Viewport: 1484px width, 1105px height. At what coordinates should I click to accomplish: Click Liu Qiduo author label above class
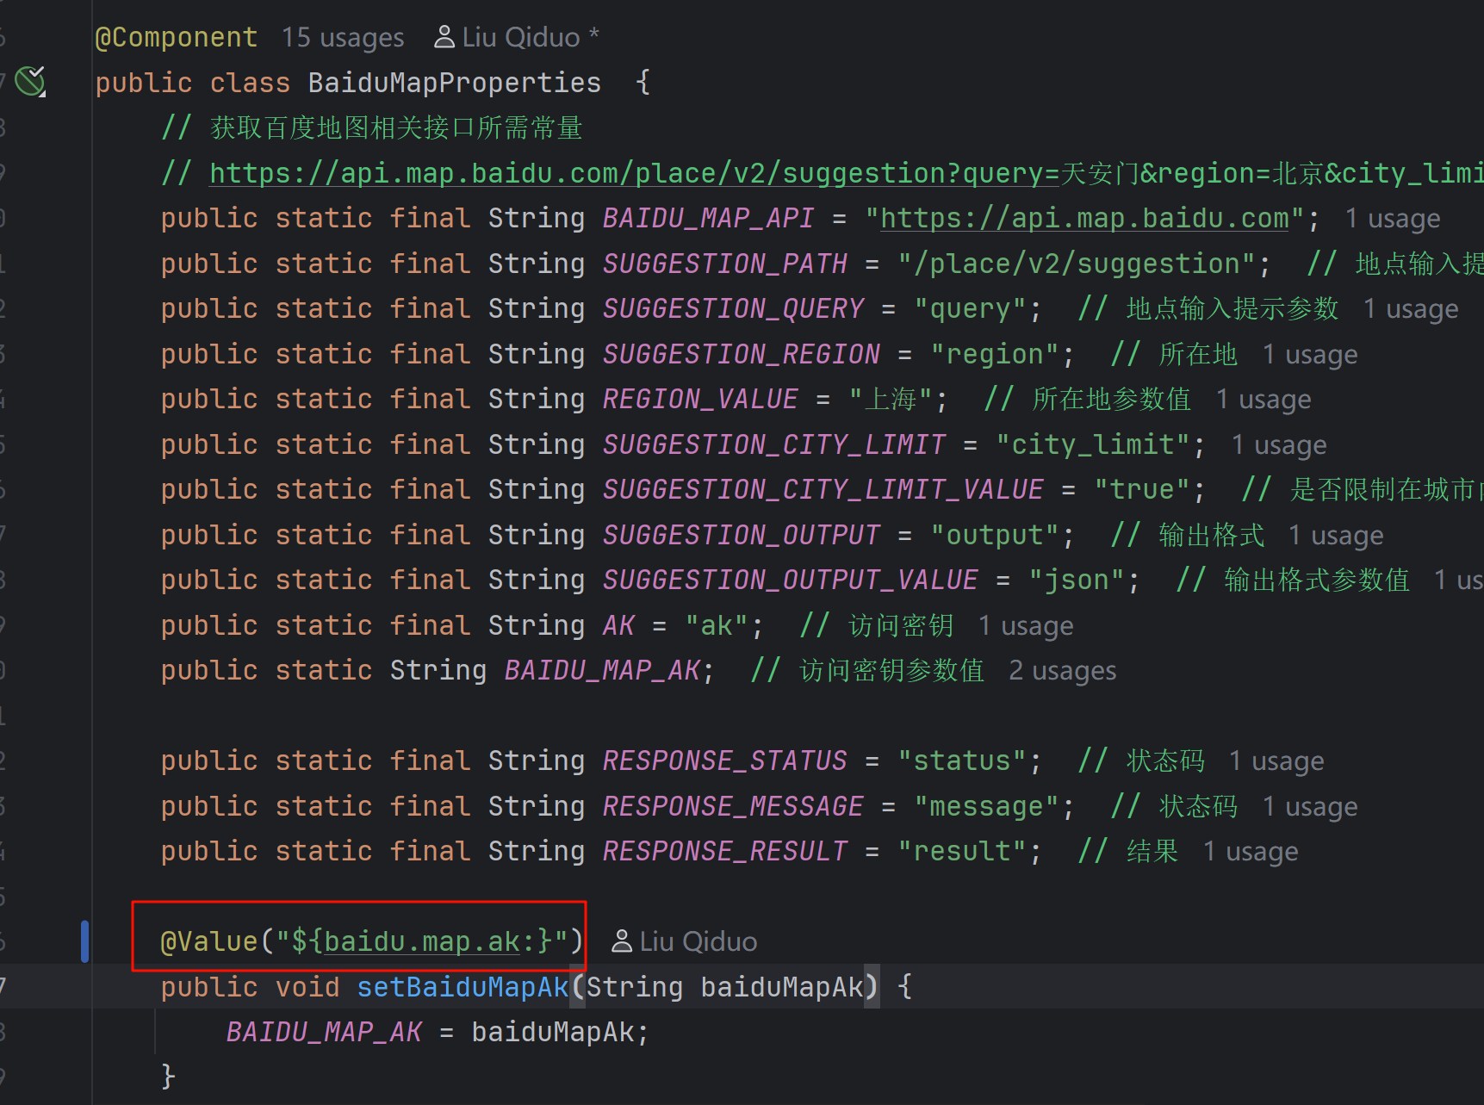point(521,37)
